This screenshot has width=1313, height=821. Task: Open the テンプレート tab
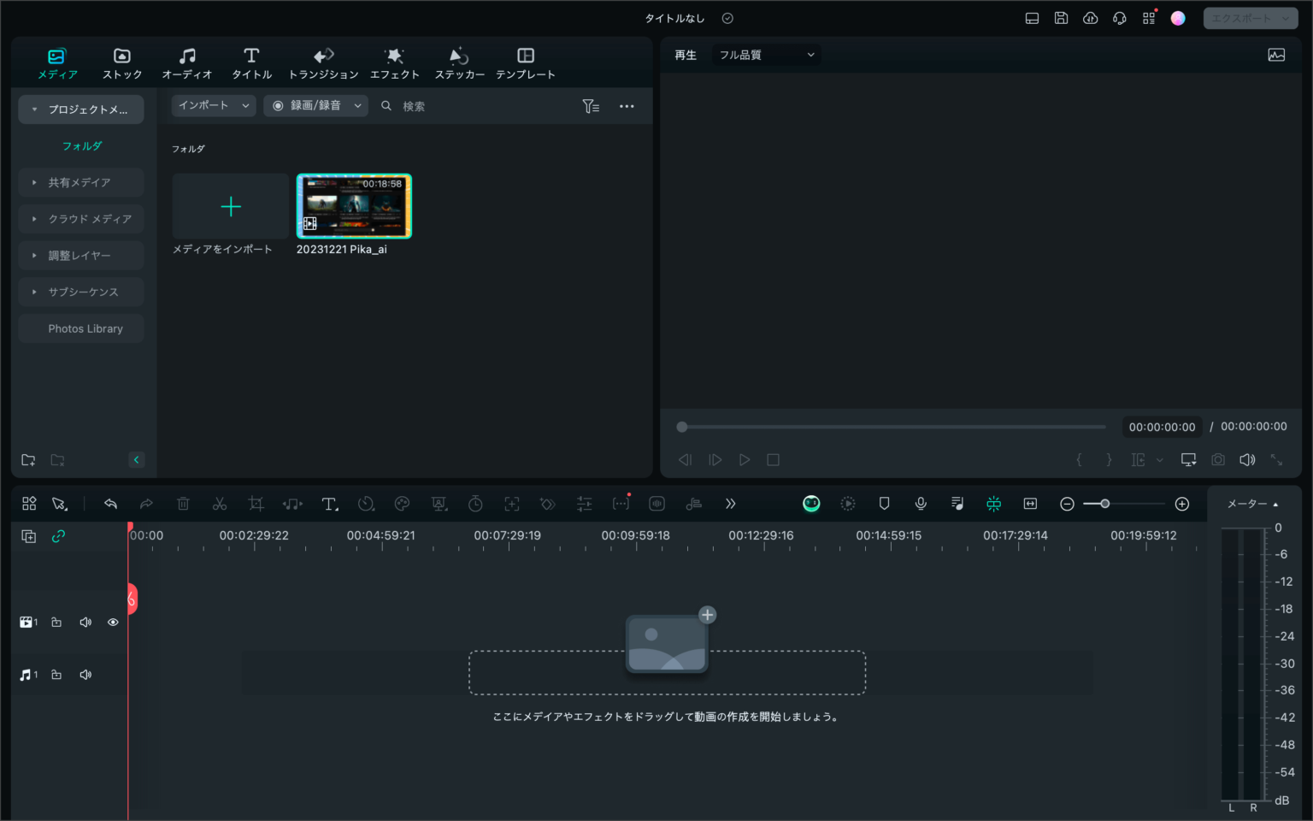pos(525,62)
